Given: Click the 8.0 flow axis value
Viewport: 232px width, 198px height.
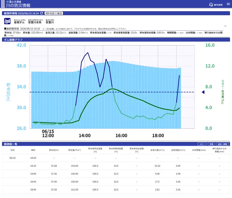Looking at the screenshot, I should 208,87.
